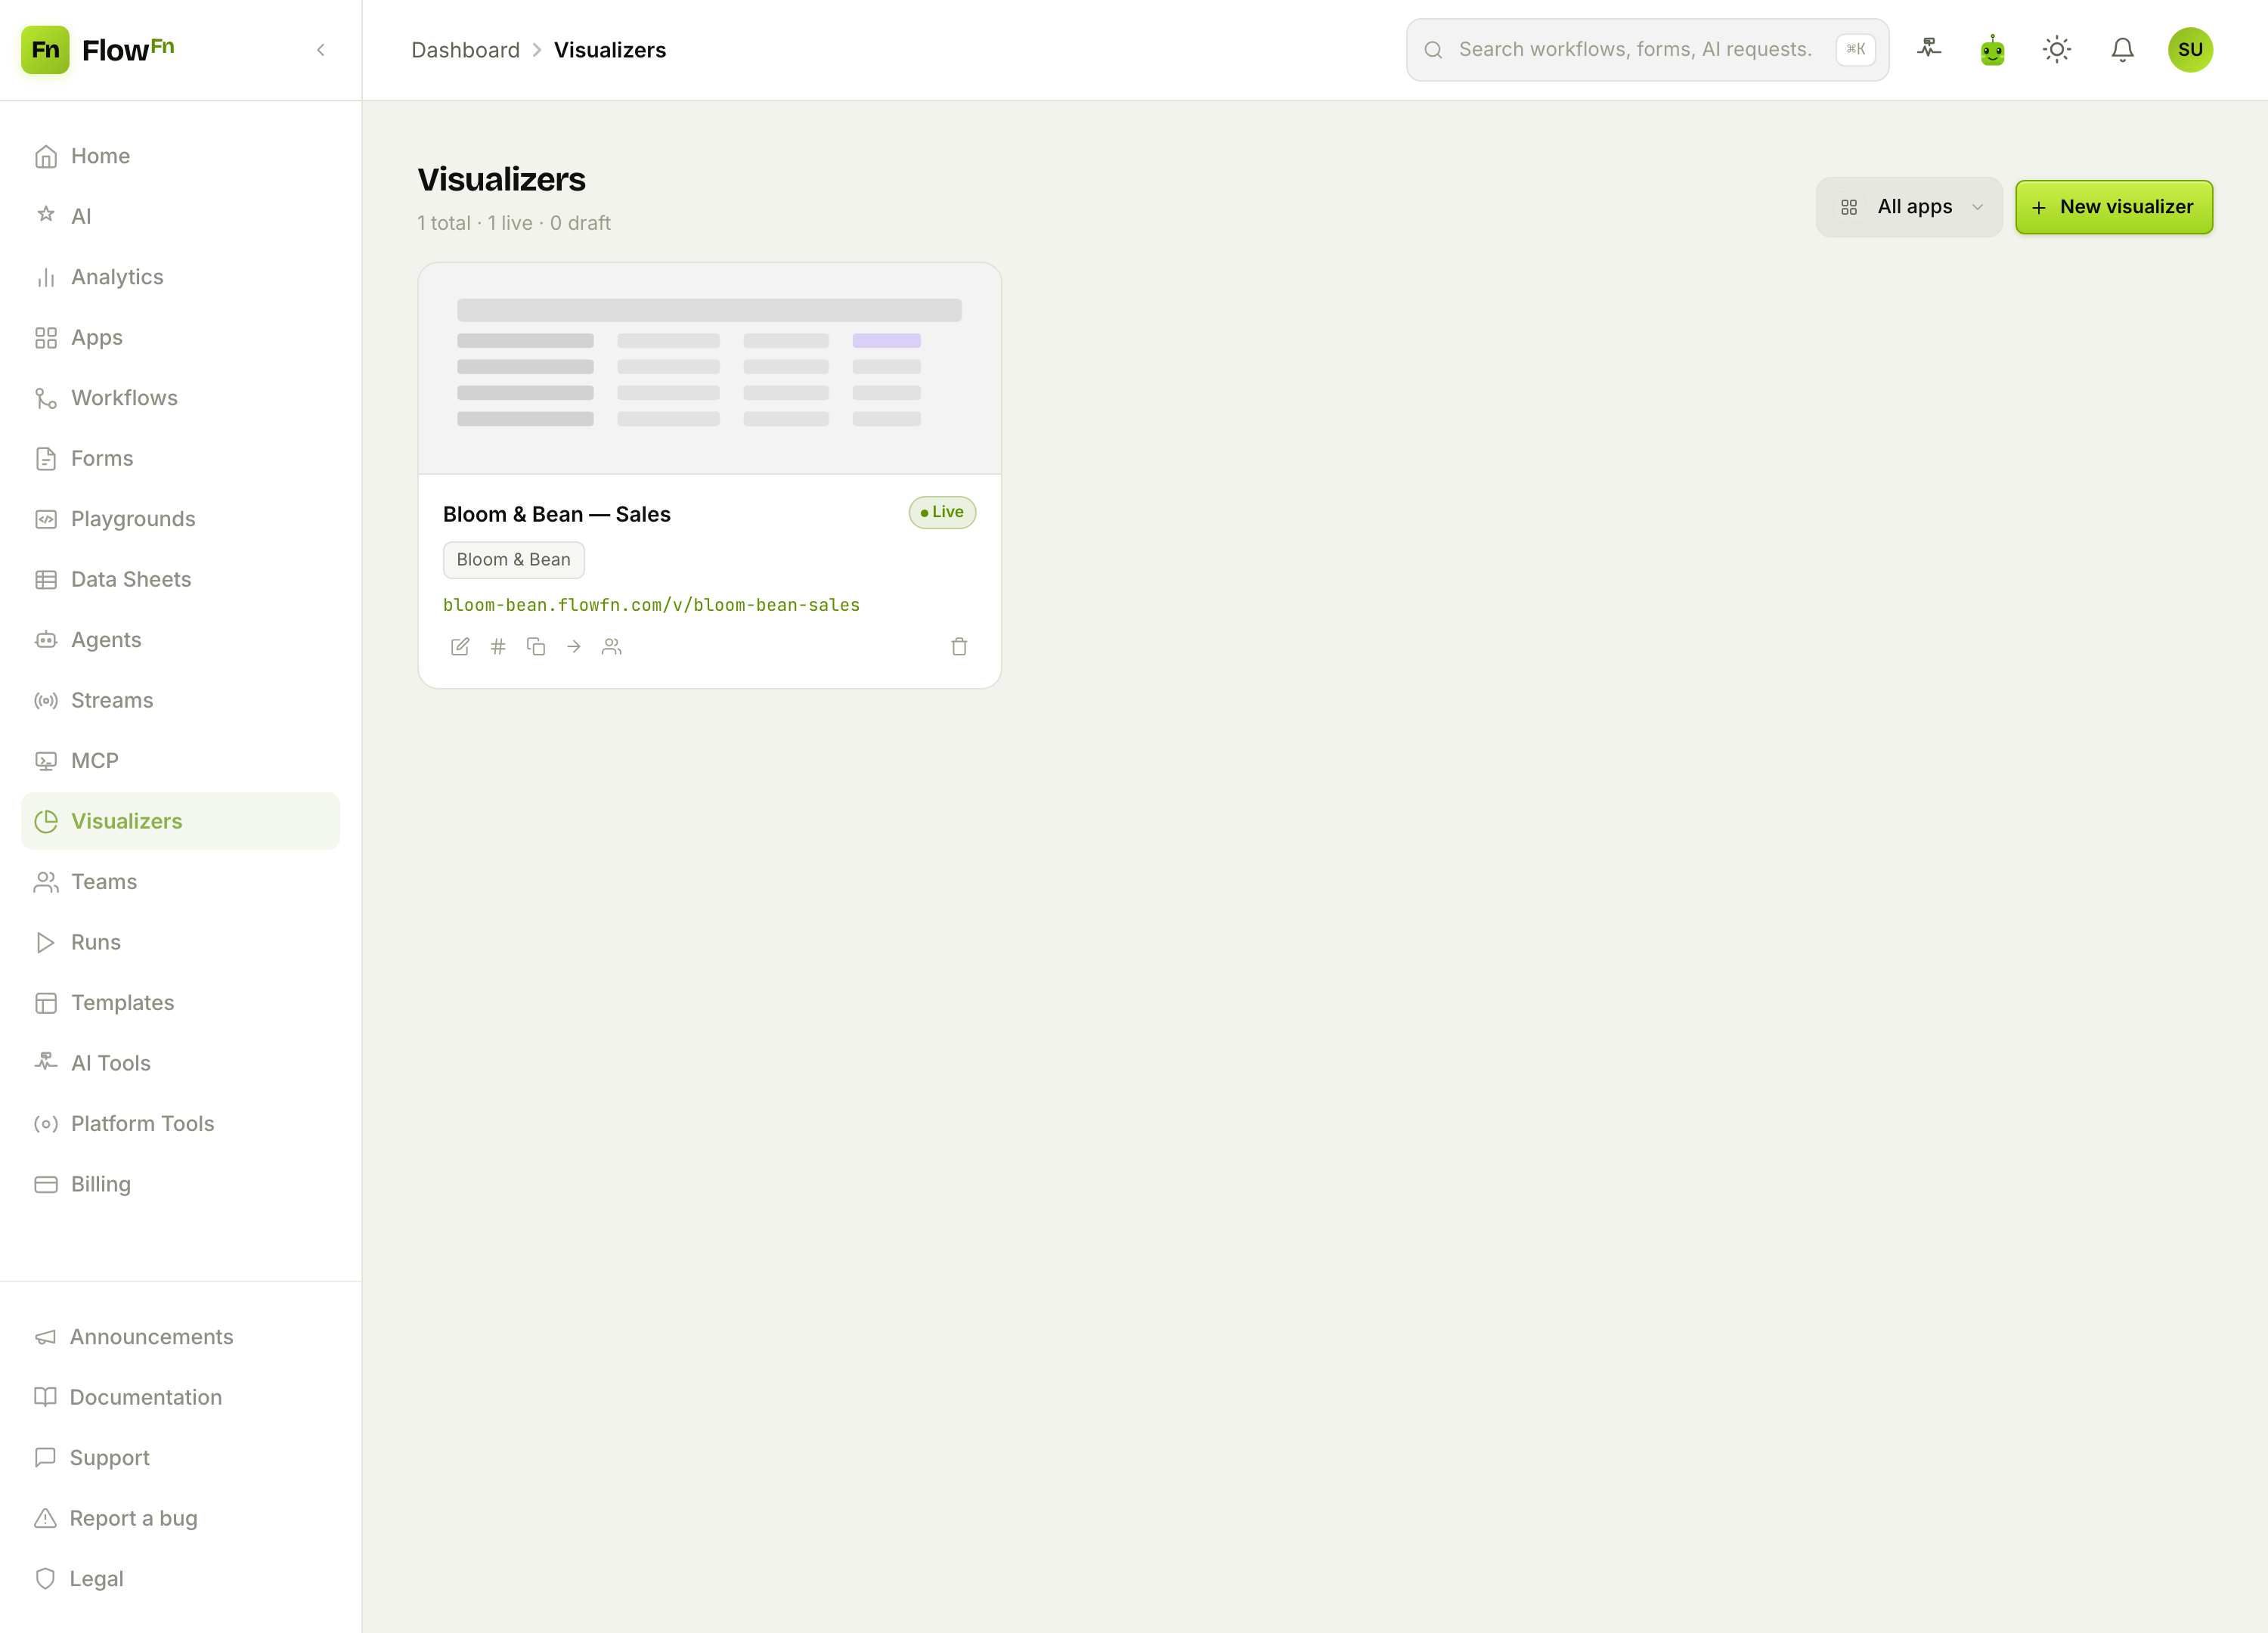Open AI section in sidebar
Screen dimensions: 2268x1633
tap(180, 216)
